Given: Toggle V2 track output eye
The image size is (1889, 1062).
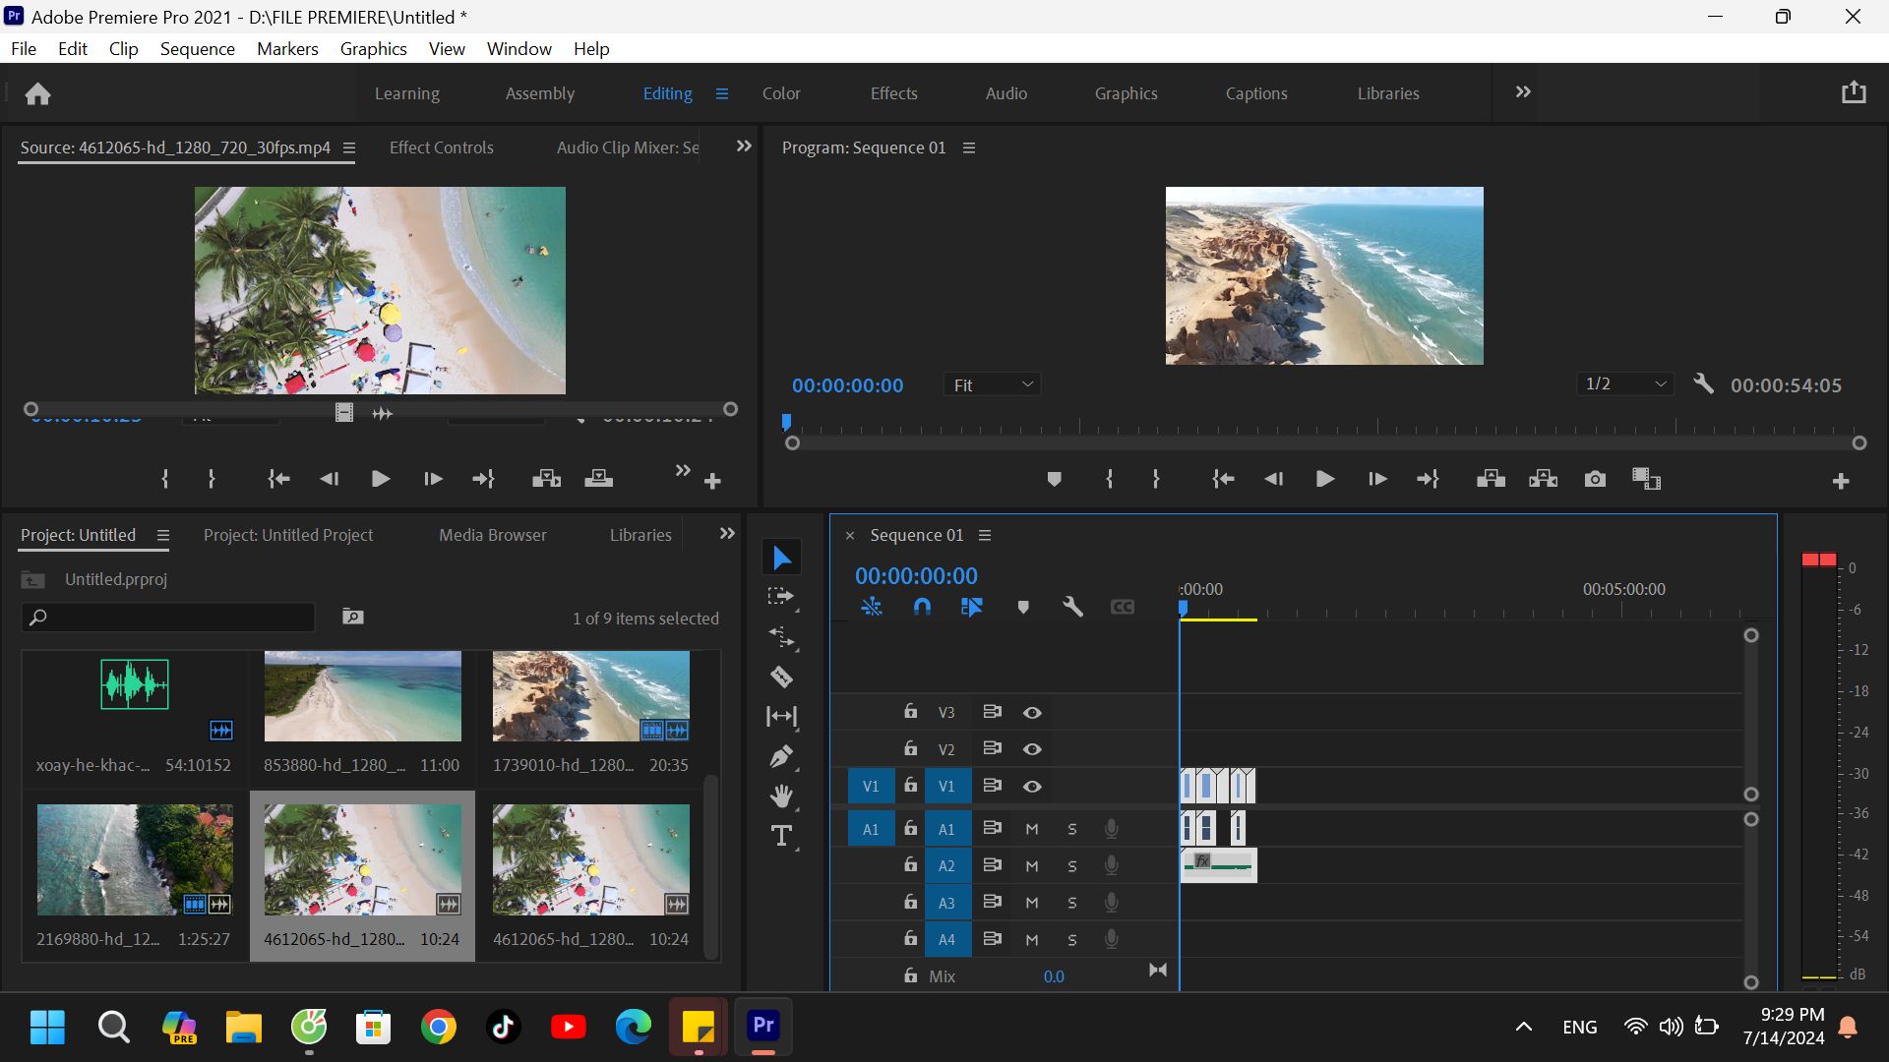Looking at the screenshot, I should click(x=1032, y=749).
